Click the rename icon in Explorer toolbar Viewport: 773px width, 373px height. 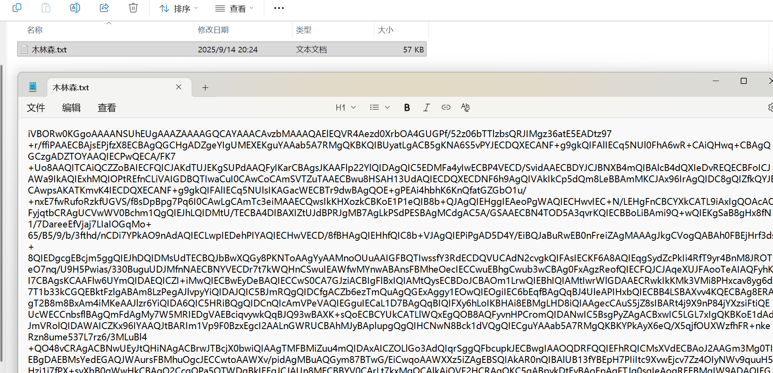pos(75,8)
